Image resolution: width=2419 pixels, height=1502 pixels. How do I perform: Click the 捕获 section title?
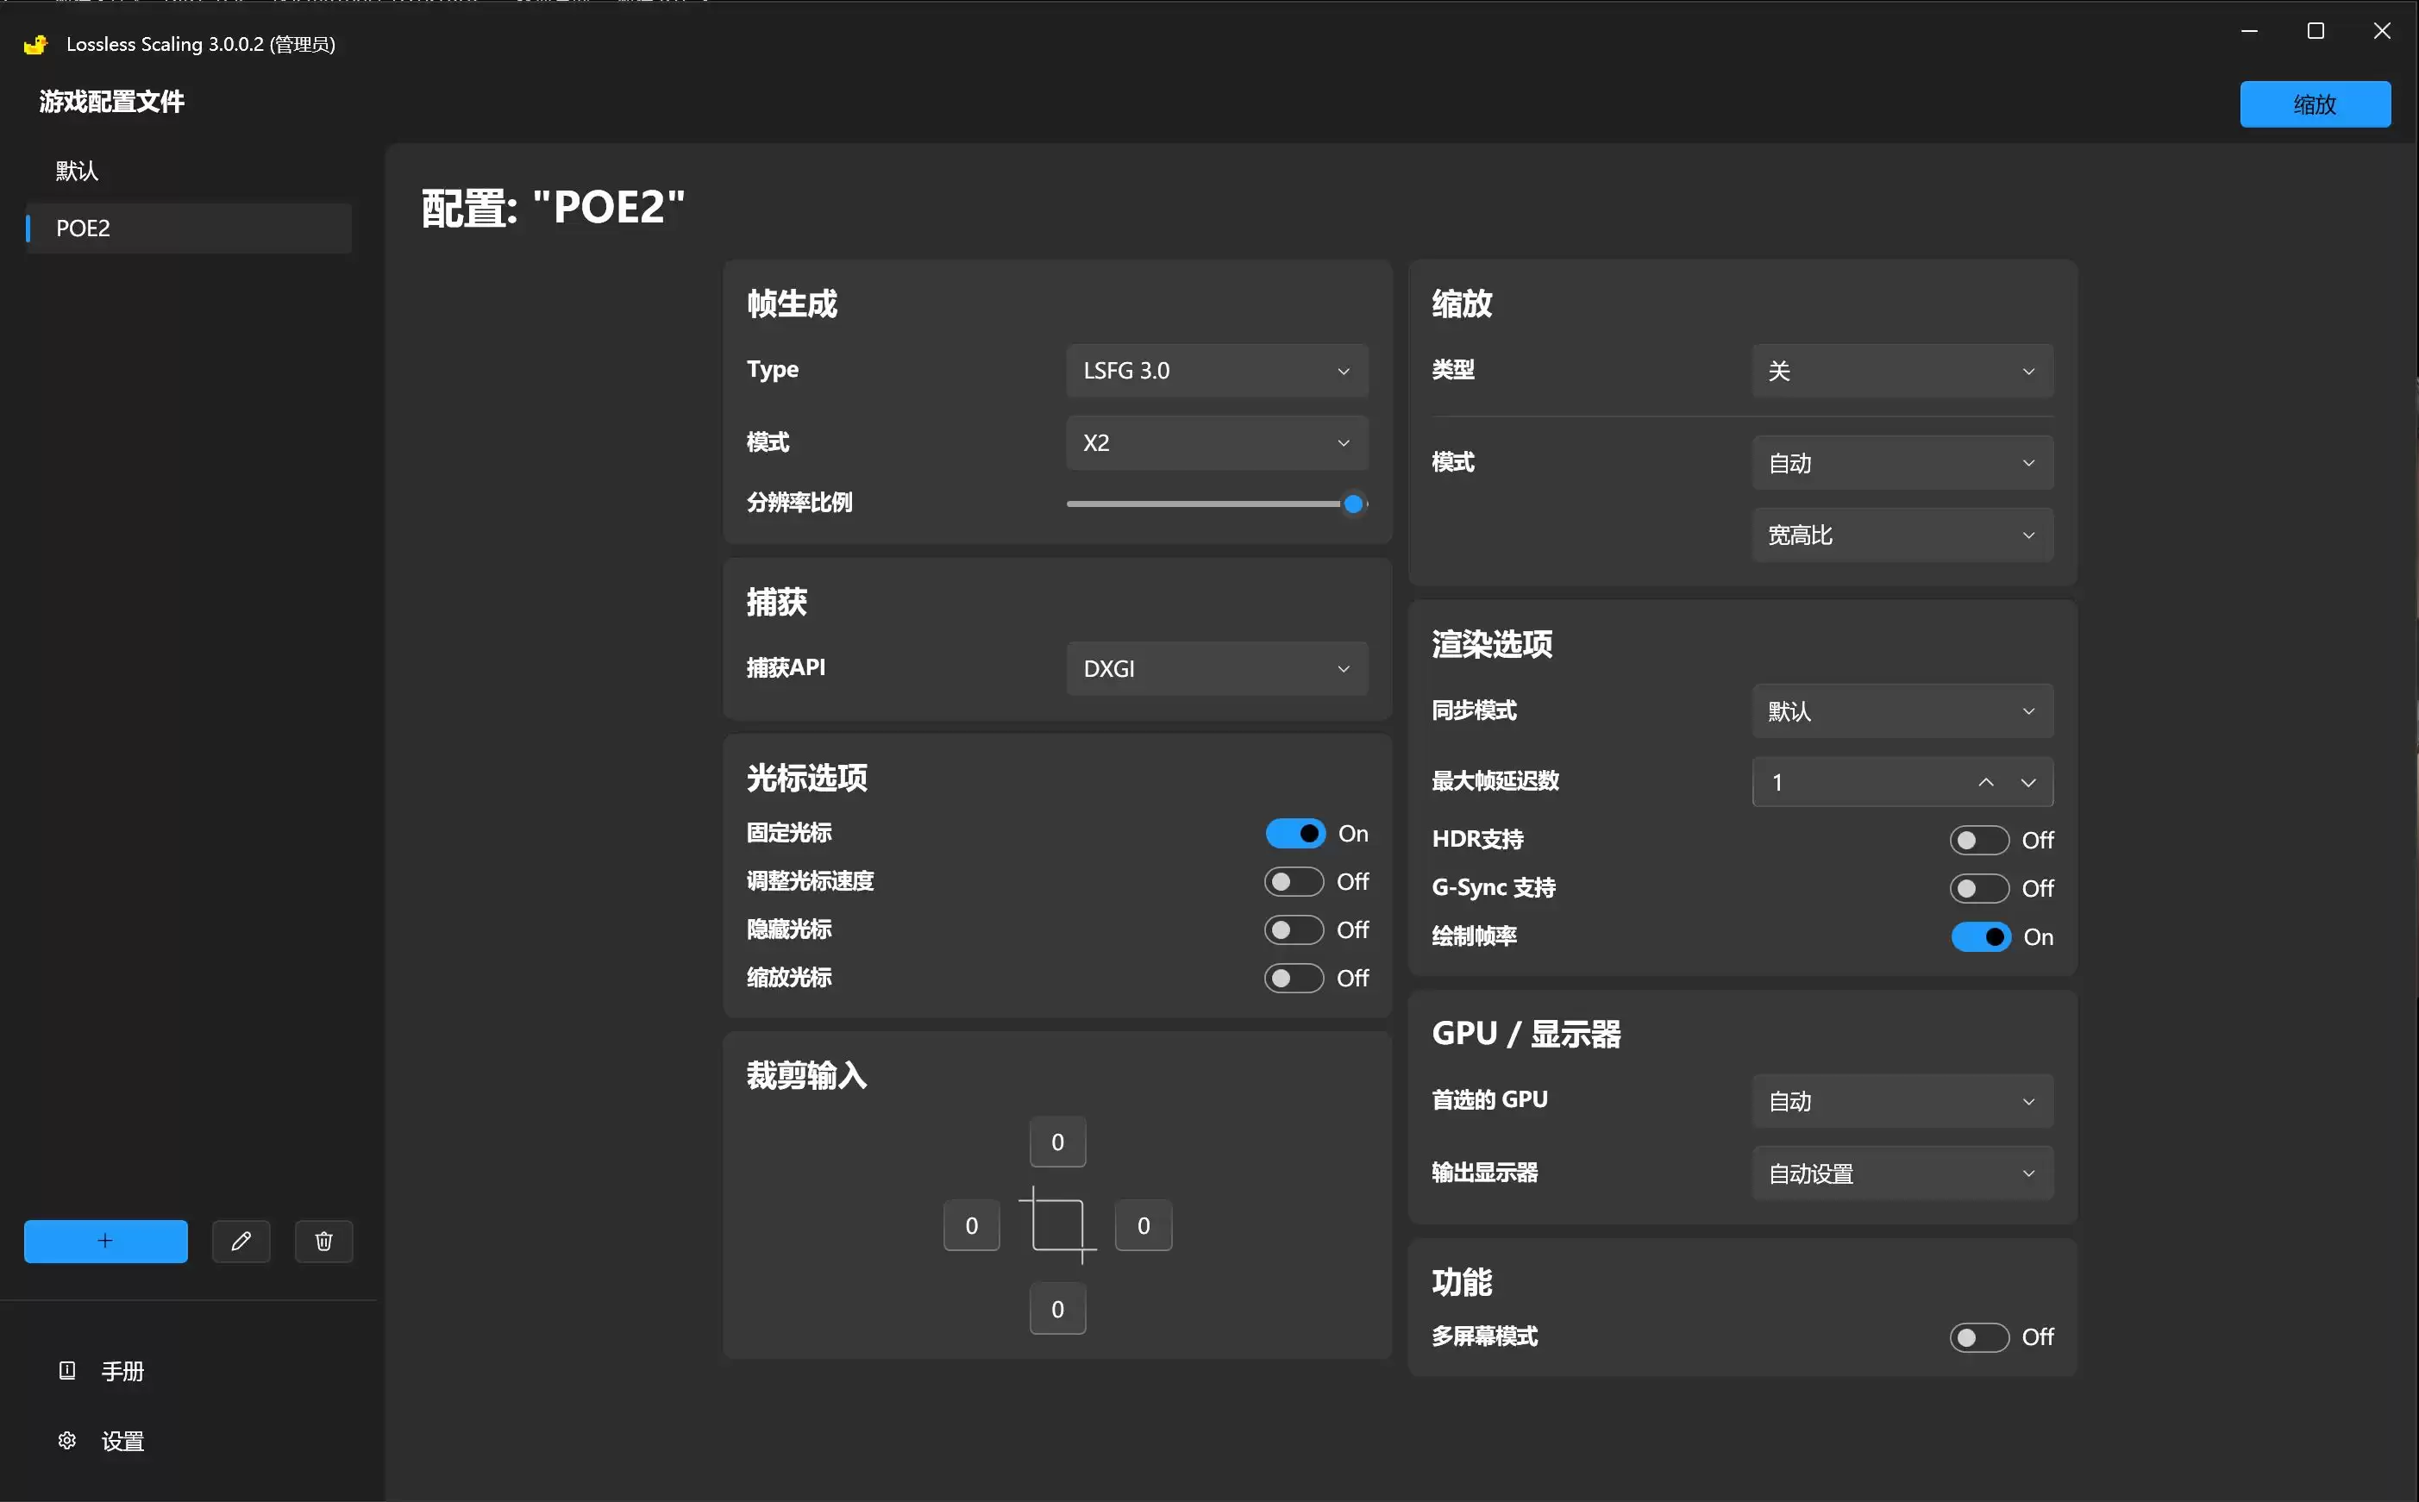778,602
